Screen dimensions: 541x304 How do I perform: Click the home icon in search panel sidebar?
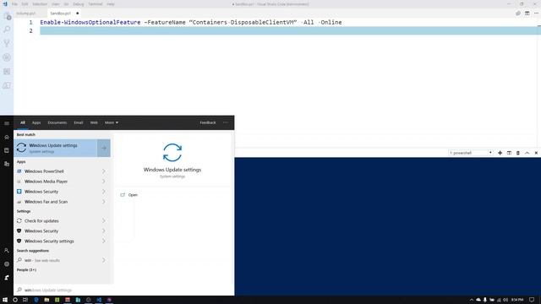[7, 137]
